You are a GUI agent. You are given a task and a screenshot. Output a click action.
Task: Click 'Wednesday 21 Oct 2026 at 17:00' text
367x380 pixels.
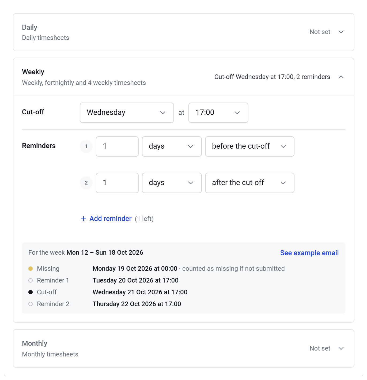tap(140, 292)
